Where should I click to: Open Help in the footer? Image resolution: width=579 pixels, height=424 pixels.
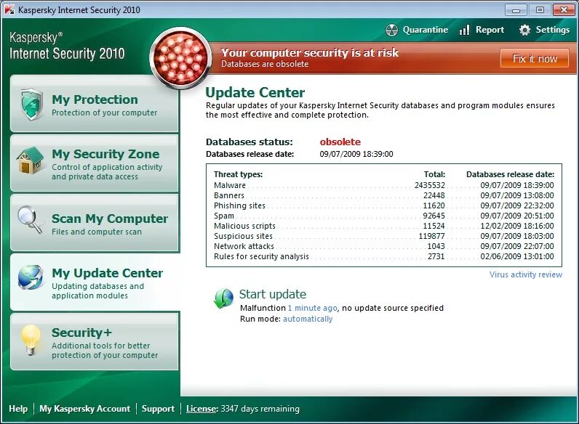tap(18, 409)
